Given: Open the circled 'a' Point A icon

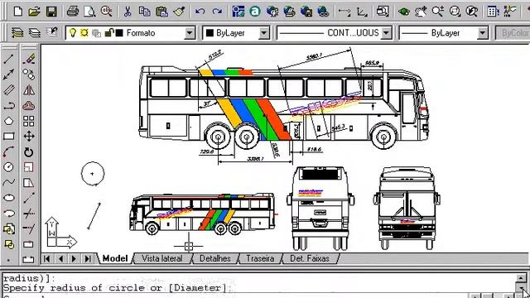Looking at the screenshot, I should 255,12.
